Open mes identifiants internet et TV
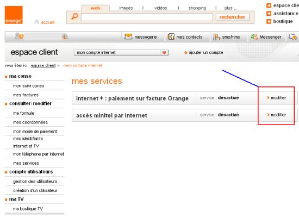 [x=28, y=142]
